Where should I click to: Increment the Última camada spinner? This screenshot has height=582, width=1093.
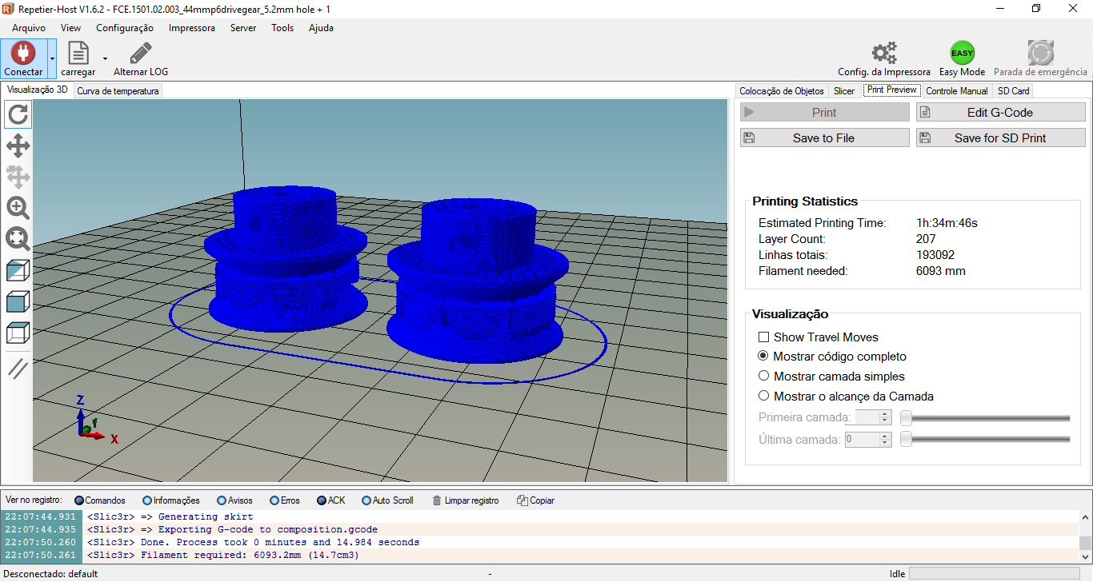885,436
